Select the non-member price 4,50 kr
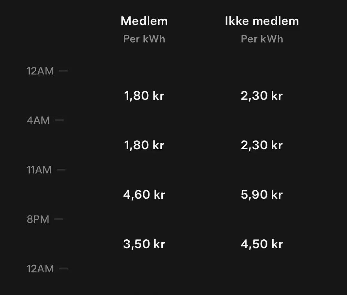Viewport: 347px width, 295px height. click(x=262, y=244)
